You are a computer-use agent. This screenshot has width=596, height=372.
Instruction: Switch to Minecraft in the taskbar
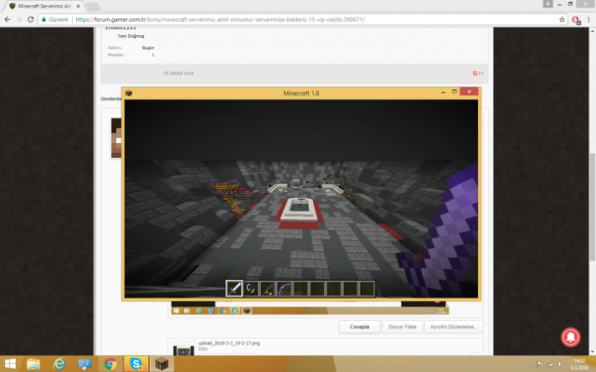click(162, 364)
